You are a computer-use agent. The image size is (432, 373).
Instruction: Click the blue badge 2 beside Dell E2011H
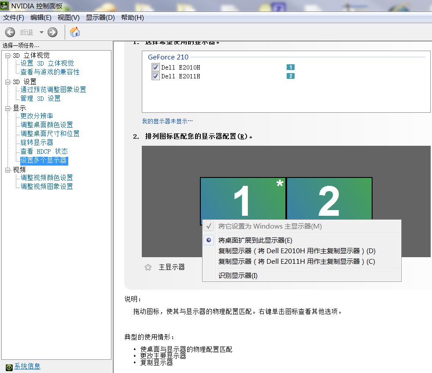point(290,76)
